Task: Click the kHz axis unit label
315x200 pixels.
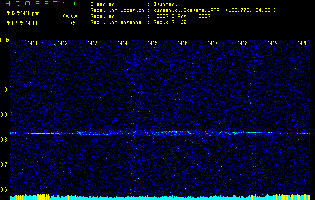Action: coord(5,40)
